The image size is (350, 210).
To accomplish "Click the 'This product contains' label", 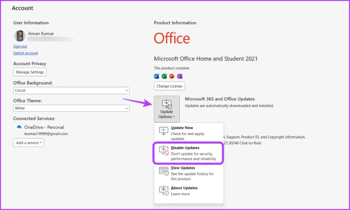I will point(171,68).
